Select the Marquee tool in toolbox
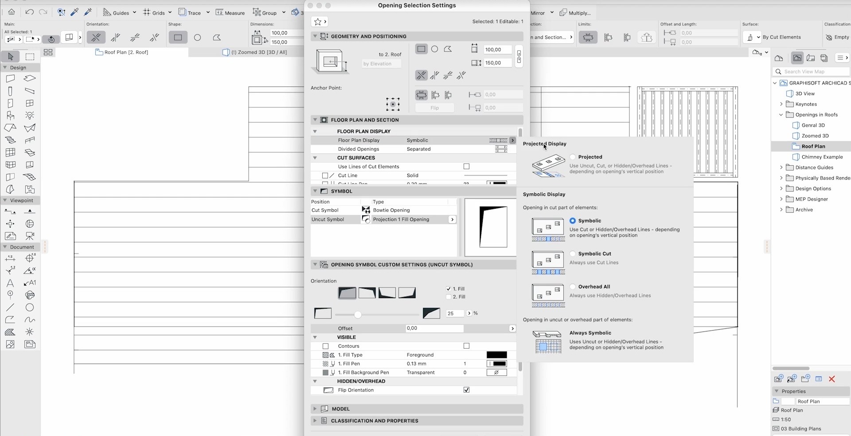This screenshot has width=851, height=436. [x=30, y=57]
